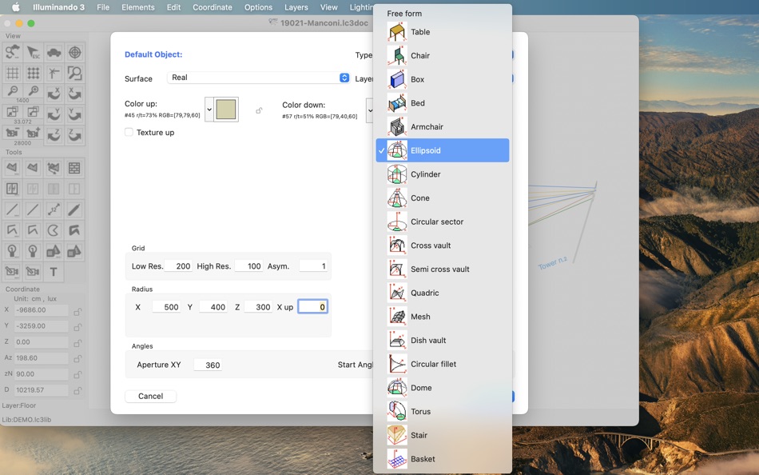Image resolution: width=759 pixels, height=475 pixels.
Task: Toggle the lock next to Y coordinate
Action: [x=77, y=328]
